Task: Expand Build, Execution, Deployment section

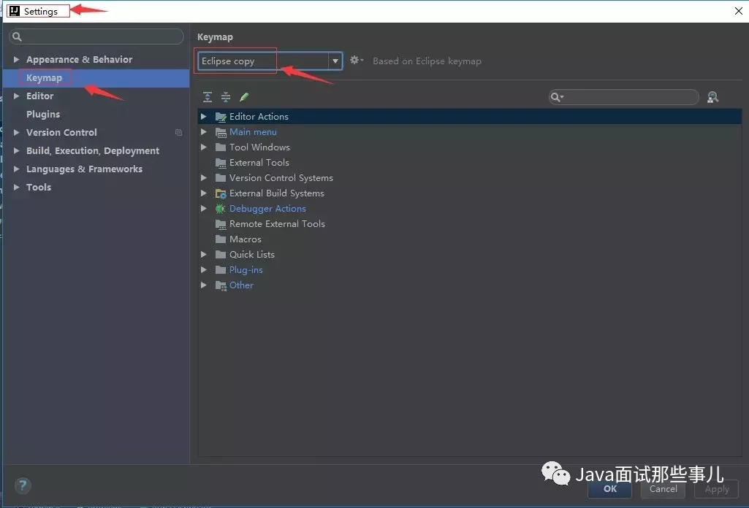Action: (x=16, y=150)
